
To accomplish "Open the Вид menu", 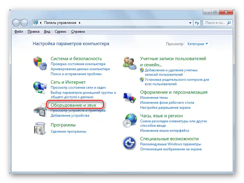I will pos(47,32).
